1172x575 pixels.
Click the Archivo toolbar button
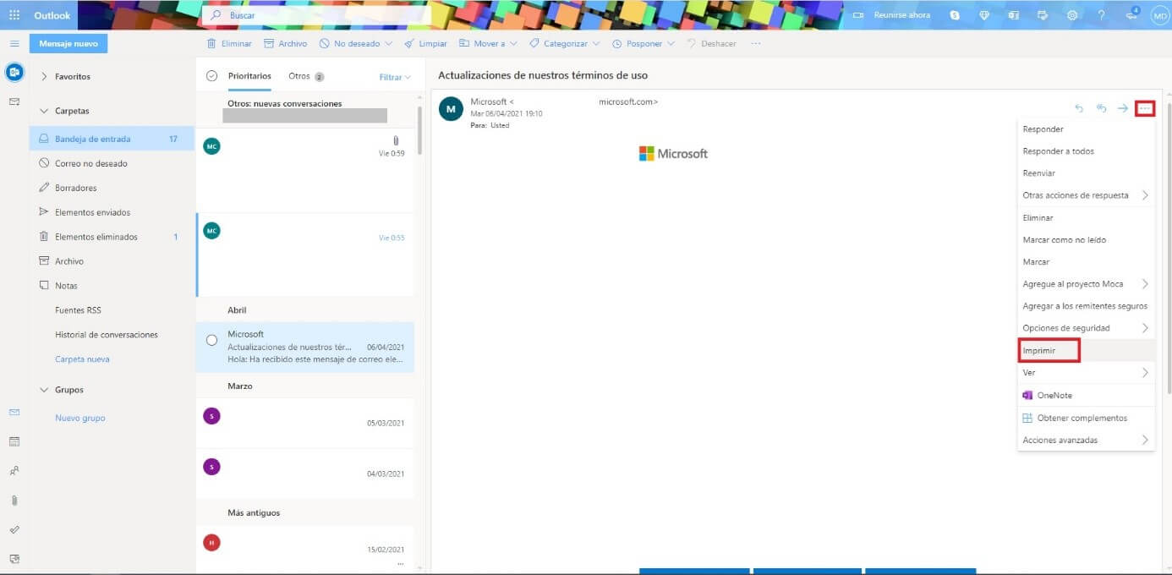(x=286, y=43)
